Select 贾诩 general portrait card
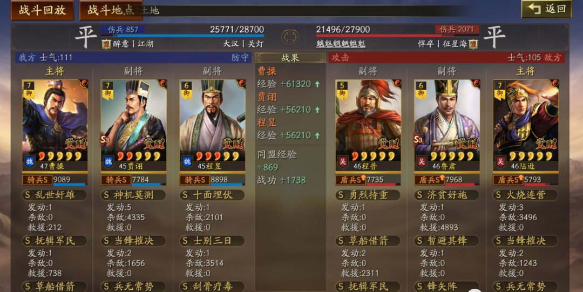 click(134, 126)
